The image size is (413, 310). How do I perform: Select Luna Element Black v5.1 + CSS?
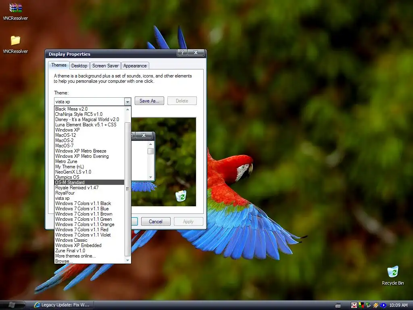click(x=89, y=125)
